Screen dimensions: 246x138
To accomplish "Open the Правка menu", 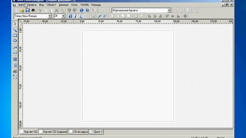I will point(32,5).
